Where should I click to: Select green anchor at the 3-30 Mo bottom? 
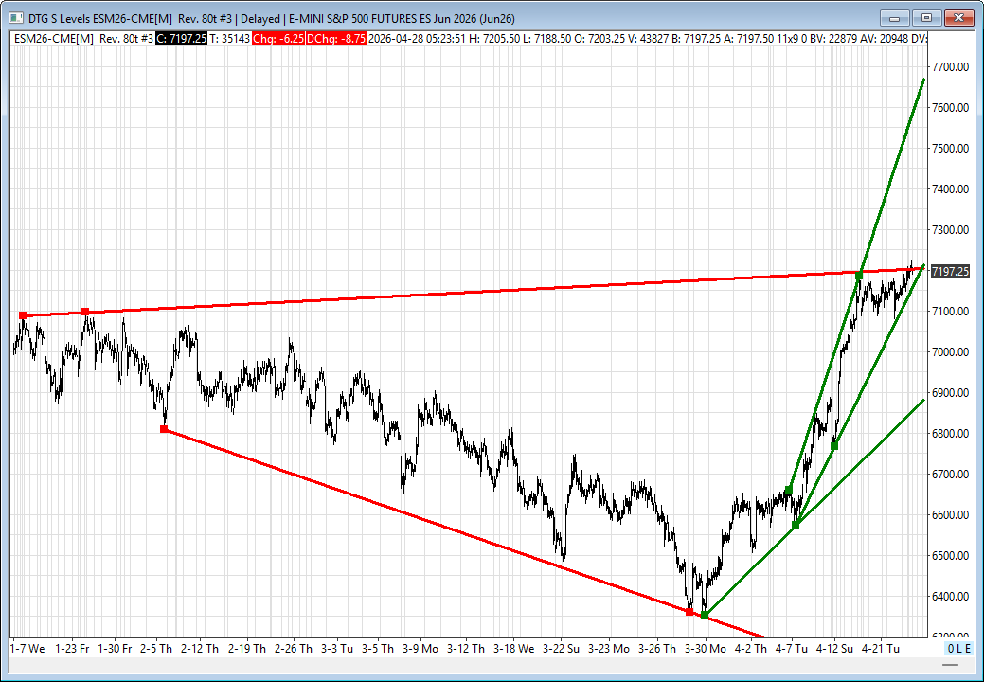(x=704, y=615)
